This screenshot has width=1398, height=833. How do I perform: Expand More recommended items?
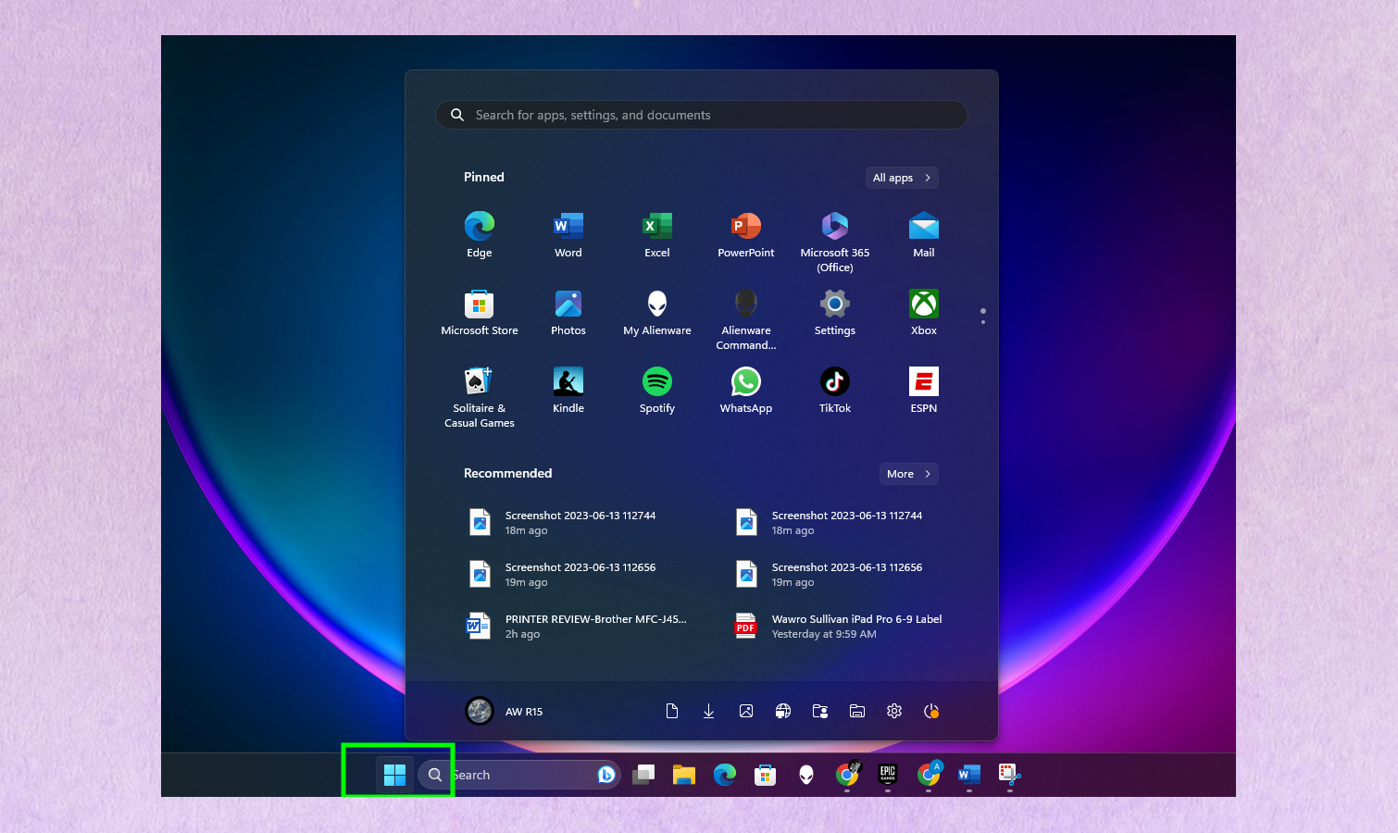(908, 474)
